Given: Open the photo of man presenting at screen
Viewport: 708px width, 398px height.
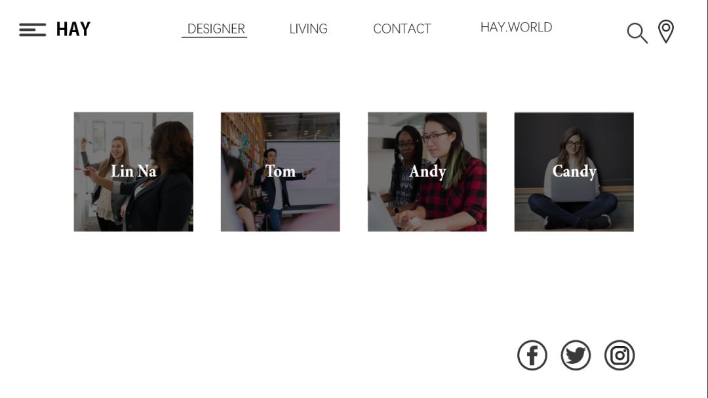Looking at the screenshot, I should [x=281, y=172].
